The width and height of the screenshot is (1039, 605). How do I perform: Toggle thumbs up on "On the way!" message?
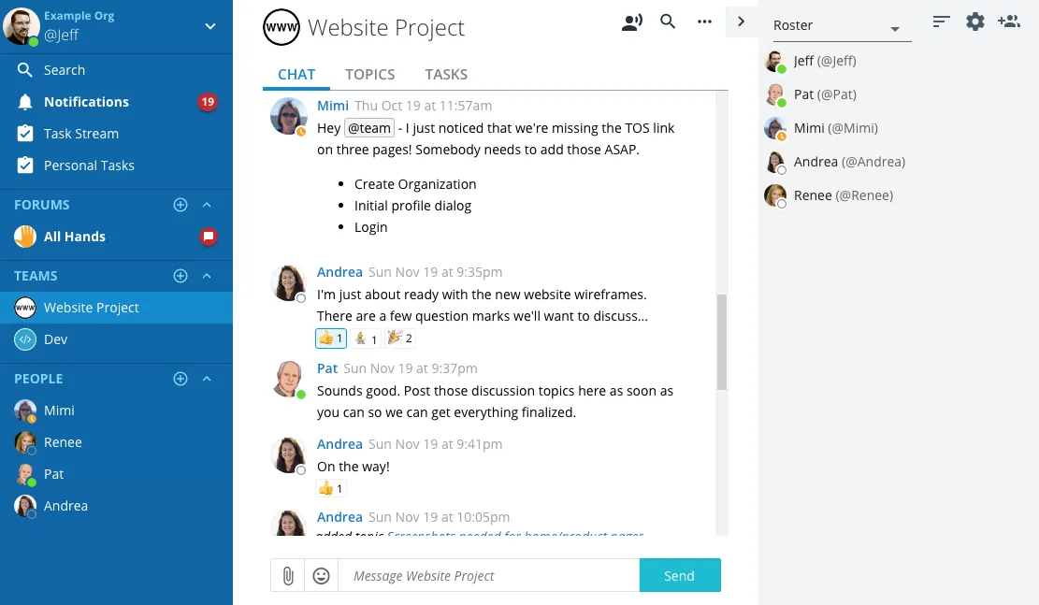click(331, 489)
